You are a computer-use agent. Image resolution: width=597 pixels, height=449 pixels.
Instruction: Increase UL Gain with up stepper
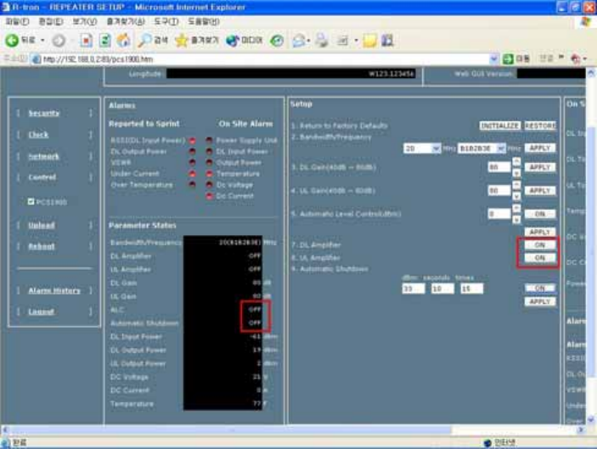[x=516, y=184]
